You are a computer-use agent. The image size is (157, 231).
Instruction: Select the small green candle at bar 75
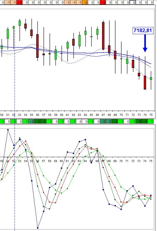tap(151, 78)
